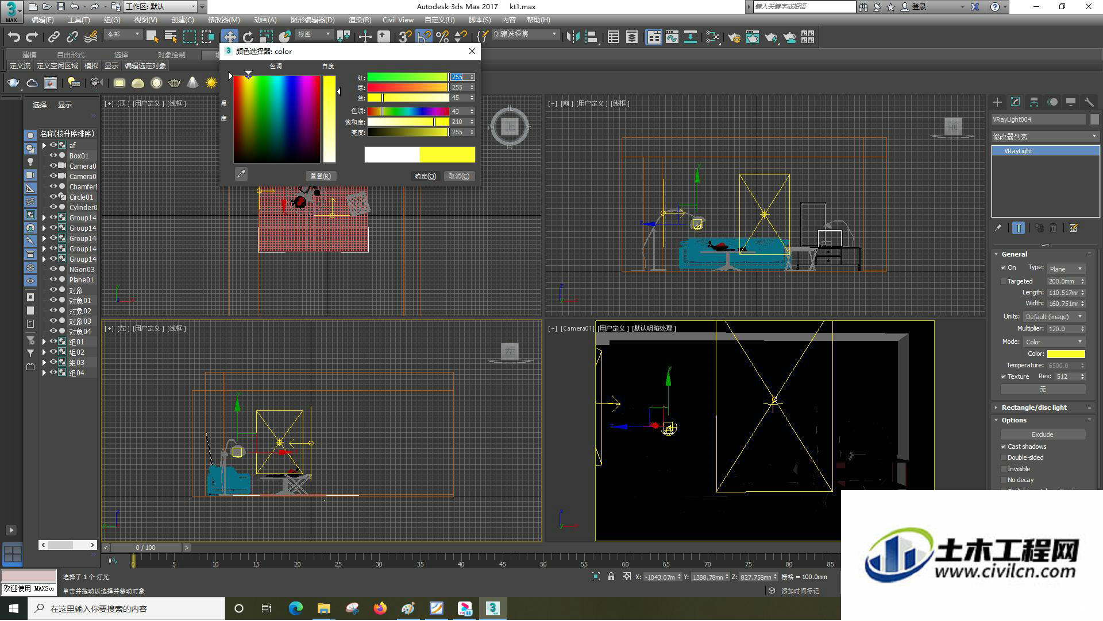The image size is (1103, 621).
Task: Open the 修改器(M) menu
Action: pos(223,20)
